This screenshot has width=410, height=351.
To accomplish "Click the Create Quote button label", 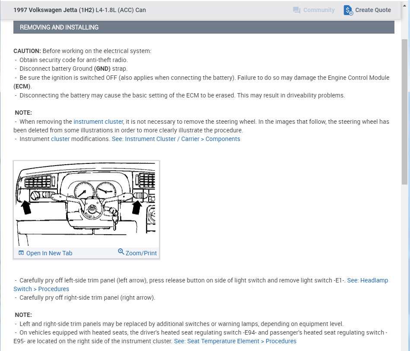I will [373, 10].
